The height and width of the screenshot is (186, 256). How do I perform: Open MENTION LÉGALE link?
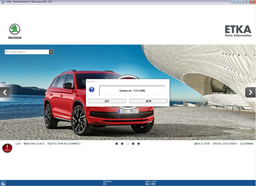(34, 144)
